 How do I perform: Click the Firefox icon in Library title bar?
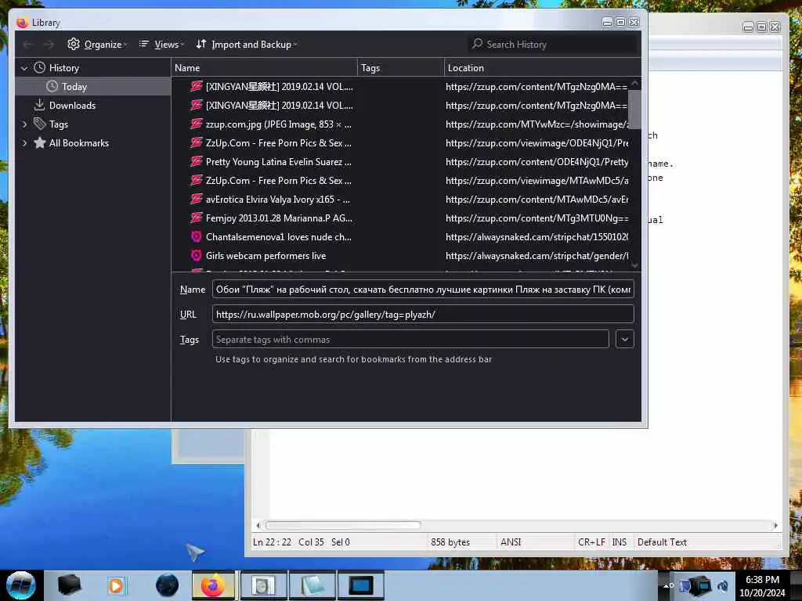22,23
